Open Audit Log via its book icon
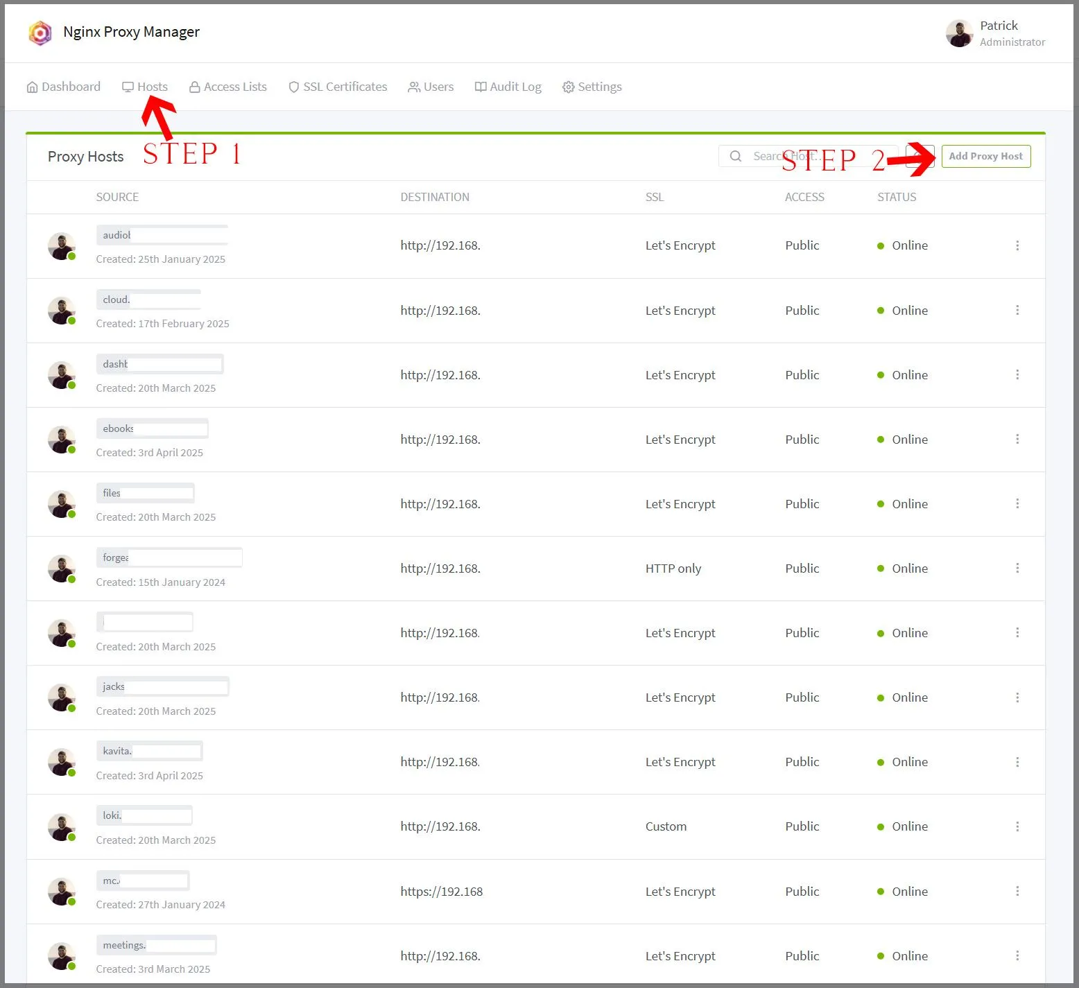1079x988 pixels. point(480,86)
